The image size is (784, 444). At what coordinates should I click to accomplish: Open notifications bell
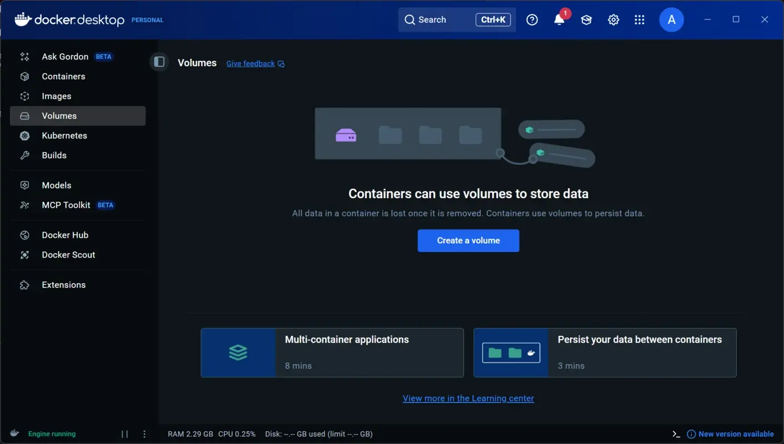559,19
